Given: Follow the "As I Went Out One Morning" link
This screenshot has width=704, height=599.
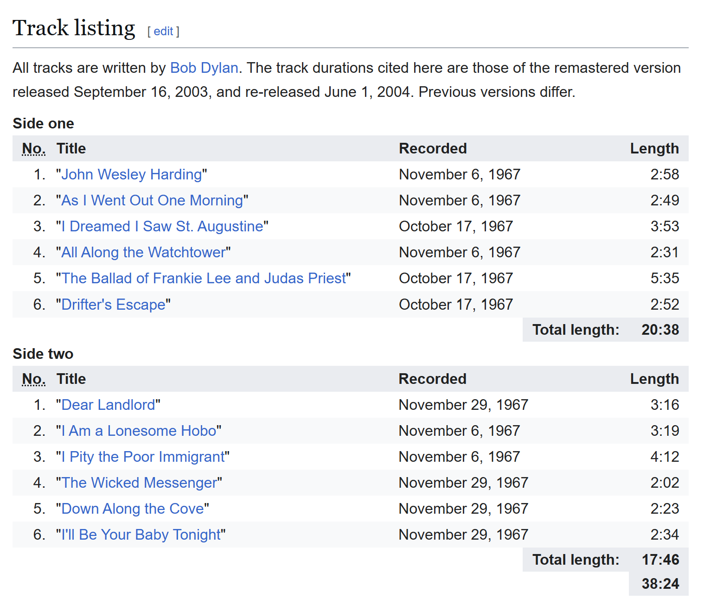Looking at the screenshot, I should click(x=152, y=200).
